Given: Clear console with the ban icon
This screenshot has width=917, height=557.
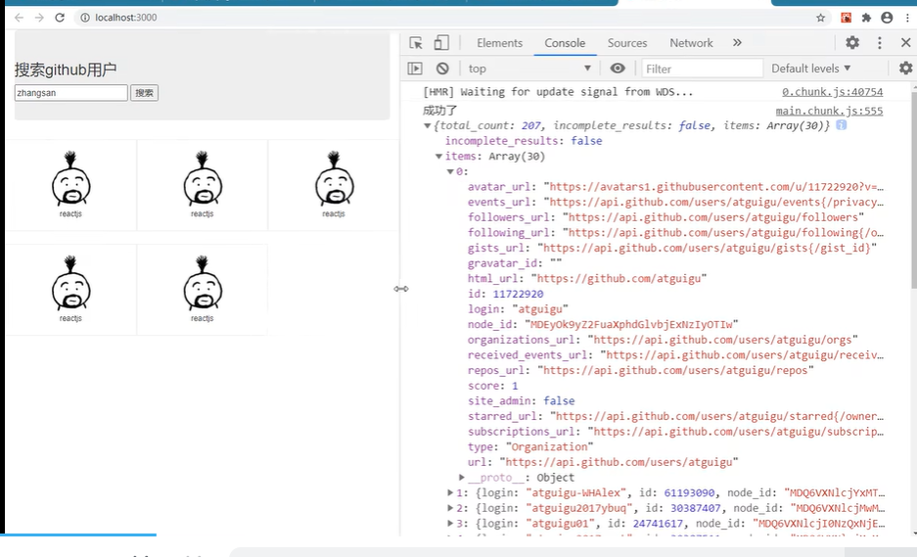Looking at the screenshot, I should pyautogui.click(x=442, y=69).
